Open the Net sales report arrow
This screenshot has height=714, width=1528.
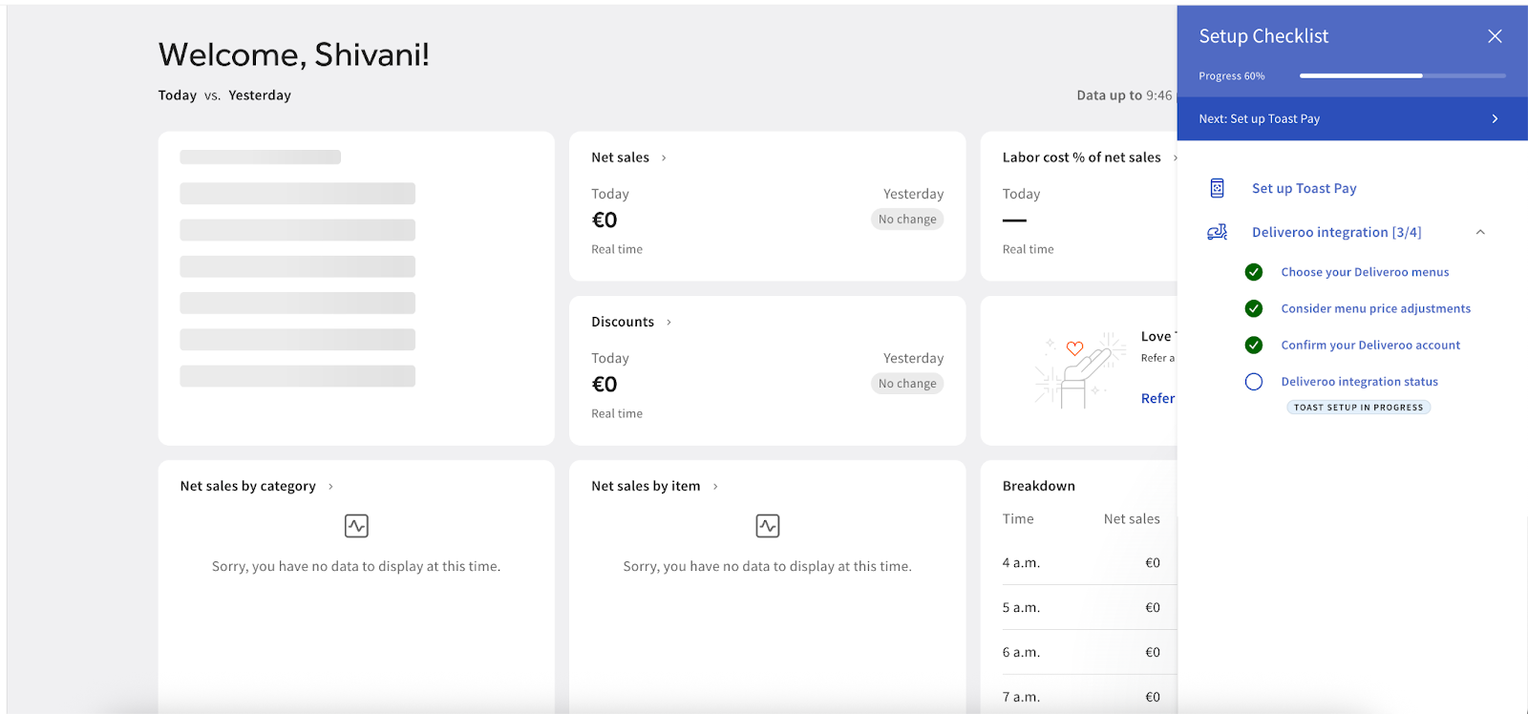pyautogui.click(x=664, y=158)
